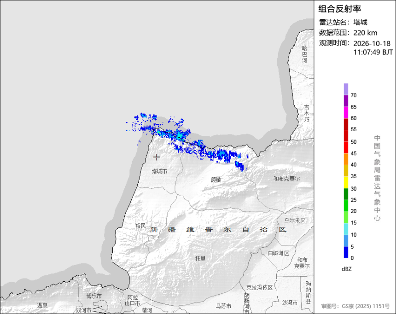Click the 塔城市 map label
Image resolution: width=396 pixels, height=314 pixels.
(159, 171)
